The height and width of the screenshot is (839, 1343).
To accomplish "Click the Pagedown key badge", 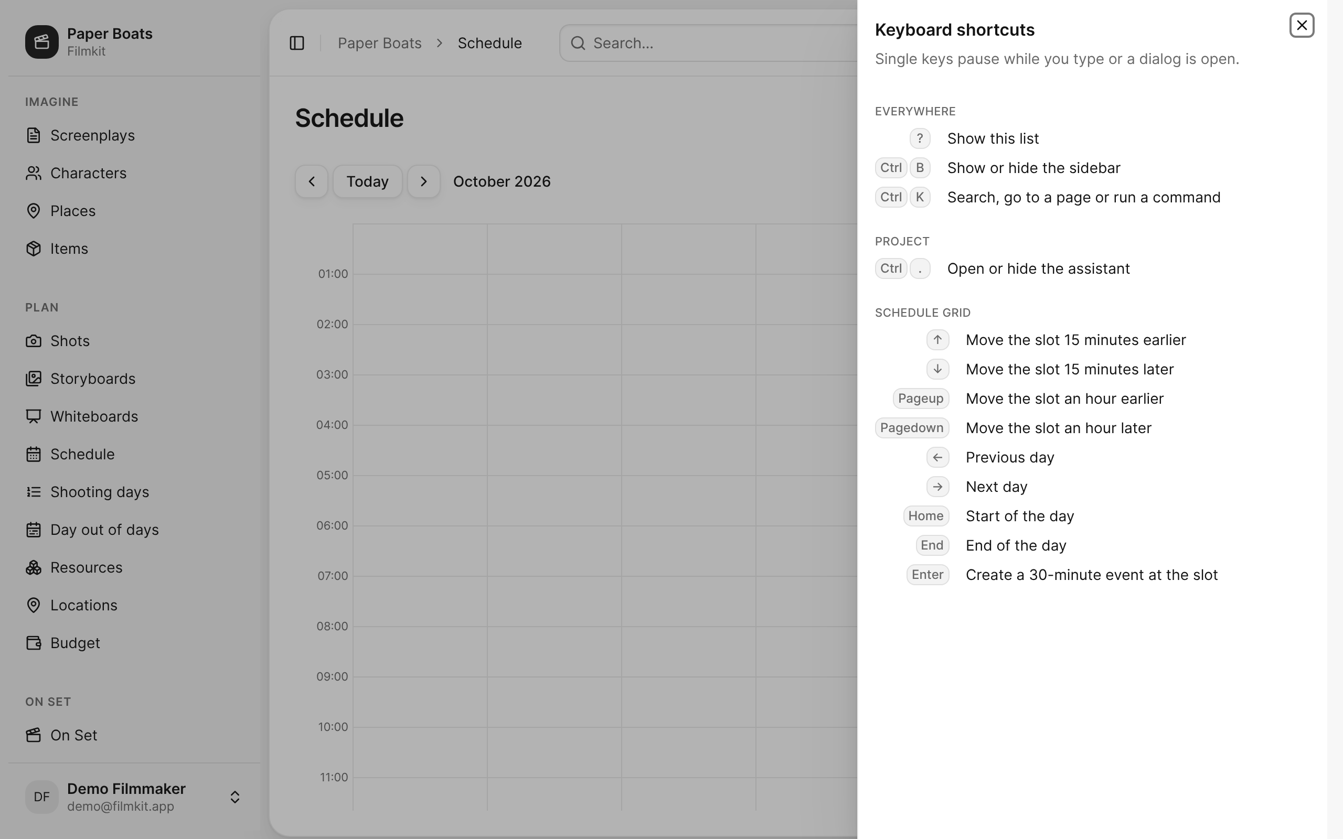I will pos(912,428).
